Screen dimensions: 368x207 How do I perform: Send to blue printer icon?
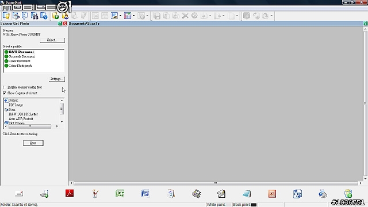323,194
